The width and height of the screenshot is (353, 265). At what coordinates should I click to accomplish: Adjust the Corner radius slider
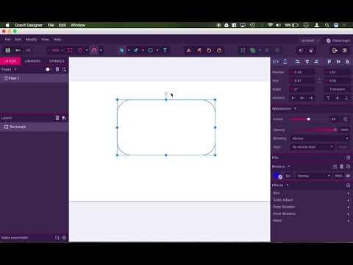click(x=308, y=119)
